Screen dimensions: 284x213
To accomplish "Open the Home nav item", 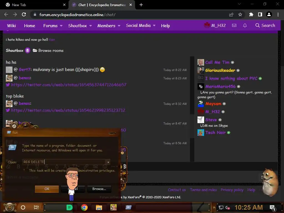I will [x=29, y=26].
